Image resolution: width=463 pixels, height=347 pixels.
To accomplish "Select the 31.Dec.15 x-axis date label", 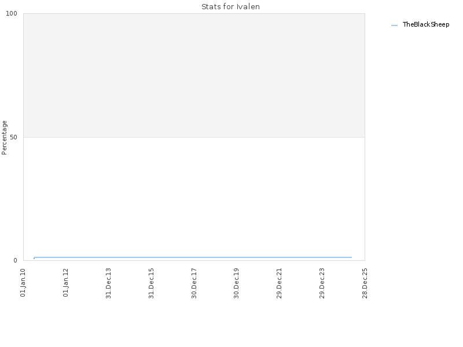I will pos(151,283).
